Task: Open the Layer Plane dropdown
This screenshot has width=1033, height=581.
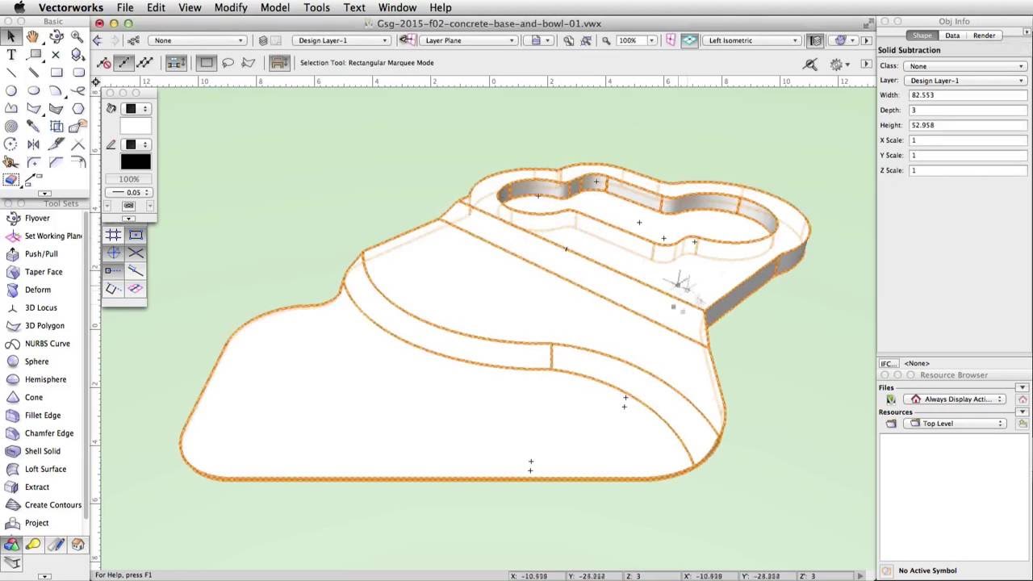Action: pos(468,40)
